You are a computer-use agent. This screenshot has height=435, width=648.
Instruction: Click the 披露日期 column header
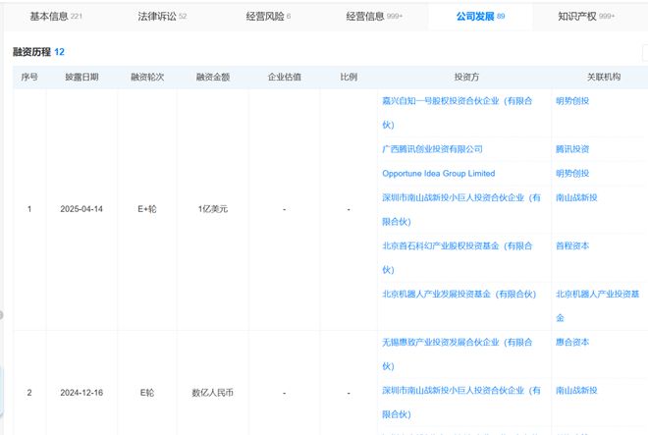(81, 77)
